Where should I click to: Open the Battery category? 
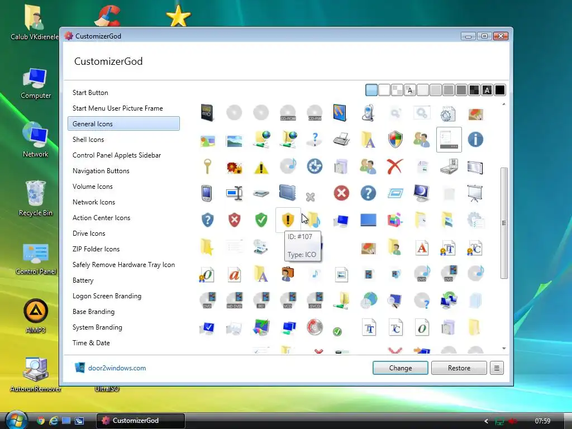[83, 280]
